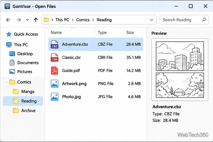Click the image icon beside Artwork.png

tap(55, 83)
